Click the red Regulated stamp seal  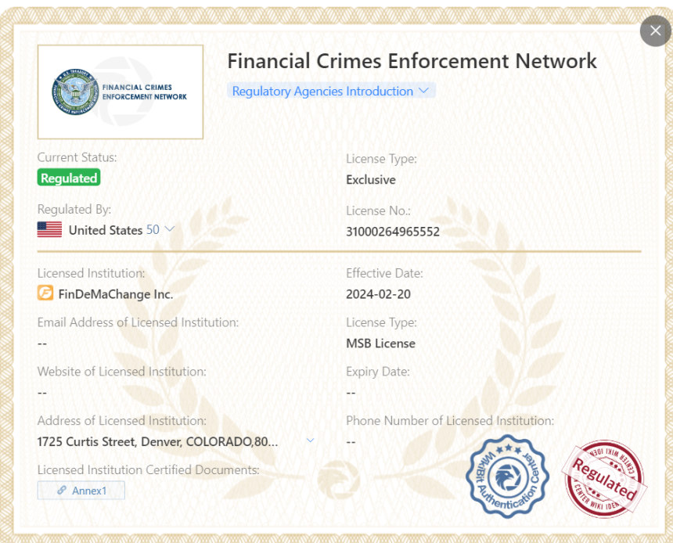click(604, 478)
